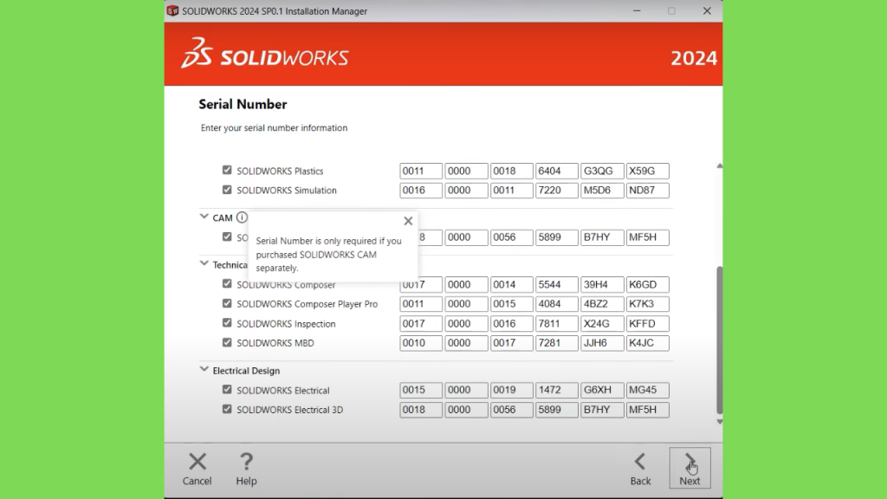Image resolution: width=887 pixels, height=499 pixels.
Task: Click the SOLIDWORKS Composer Player Pro label
Action: coord(307,304)
